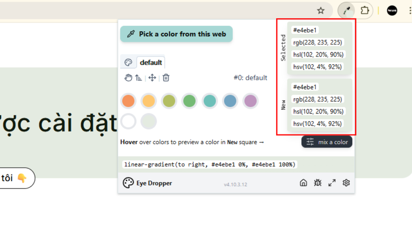Click Pick a color from this web

tap(176, 34)
